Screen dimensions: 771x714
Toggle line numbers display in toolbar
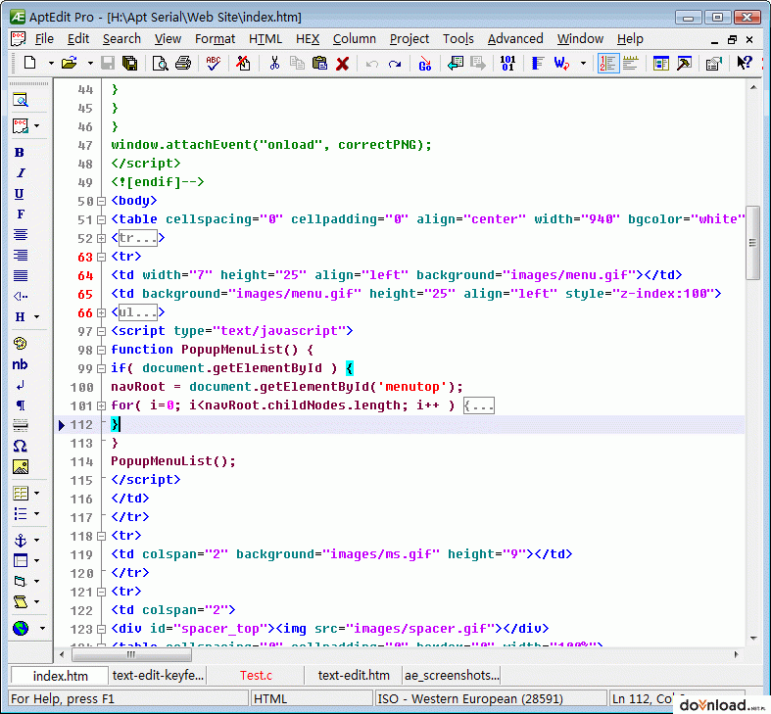[x=608, y=63]
